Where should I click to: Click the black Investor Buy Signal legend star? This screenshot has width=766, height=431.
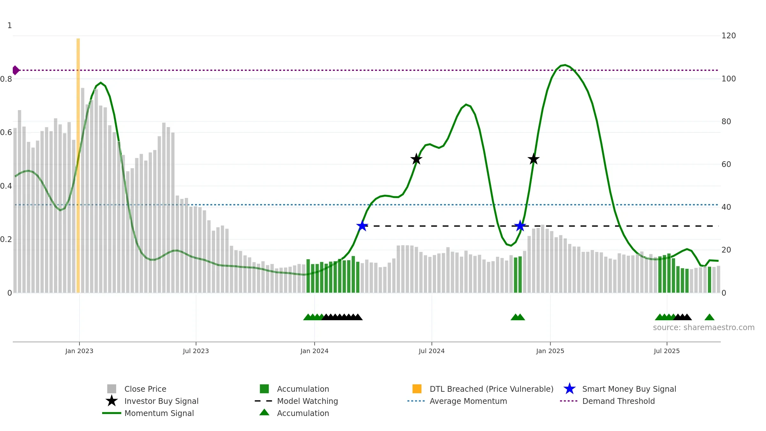click(x=112, y=401)
